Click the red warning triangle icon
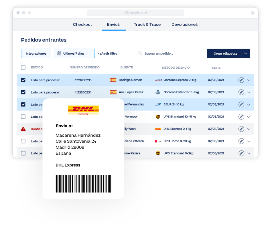266x242 pixels. (x=23, y=129)
